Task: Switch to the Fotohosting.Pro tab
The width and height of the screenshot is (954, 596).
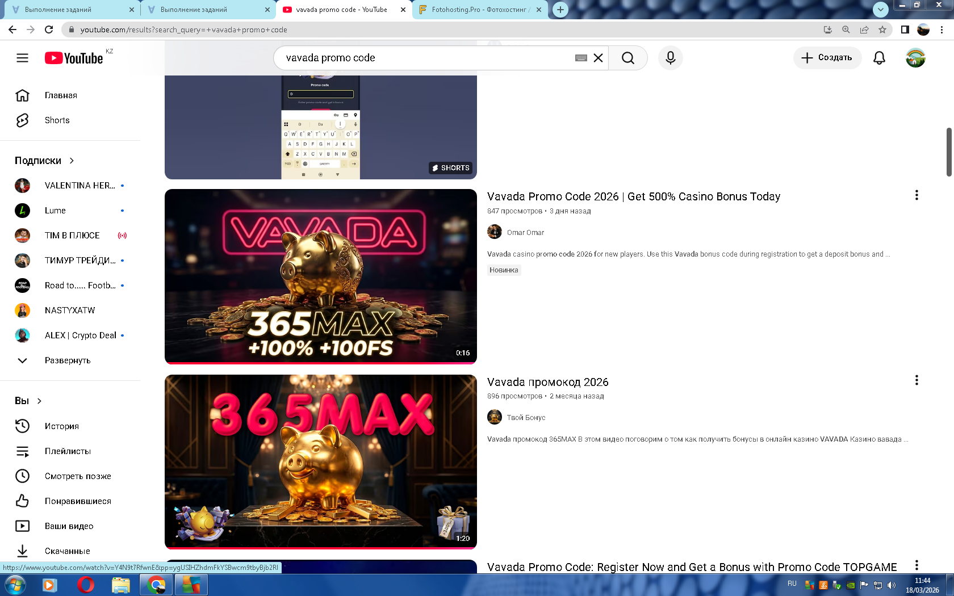Action: [480, 10]
